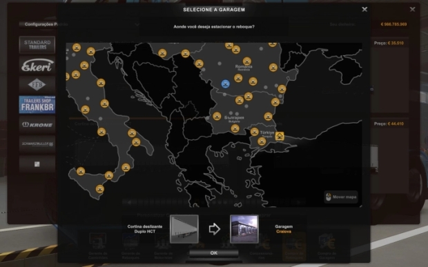Open the Trailers Shop FrankBR brand
Screen dimensions: 428x267
click(x=37, y=104)
